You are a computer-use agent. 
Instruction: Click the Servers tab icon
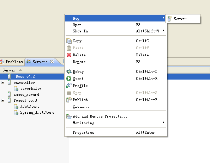coord(29,62)
